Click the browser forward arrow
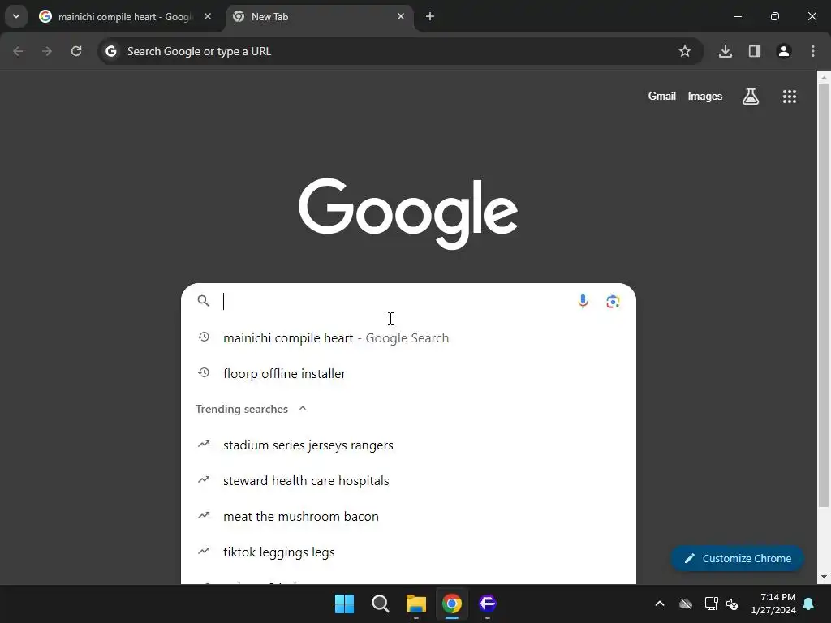 47,51
